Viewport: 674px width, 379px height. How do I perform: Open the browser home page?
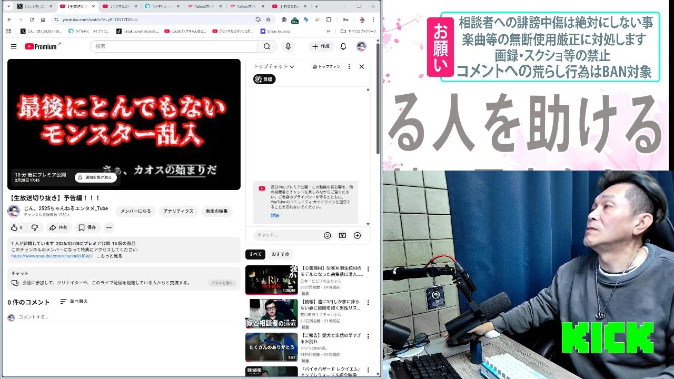coord(43,19)
